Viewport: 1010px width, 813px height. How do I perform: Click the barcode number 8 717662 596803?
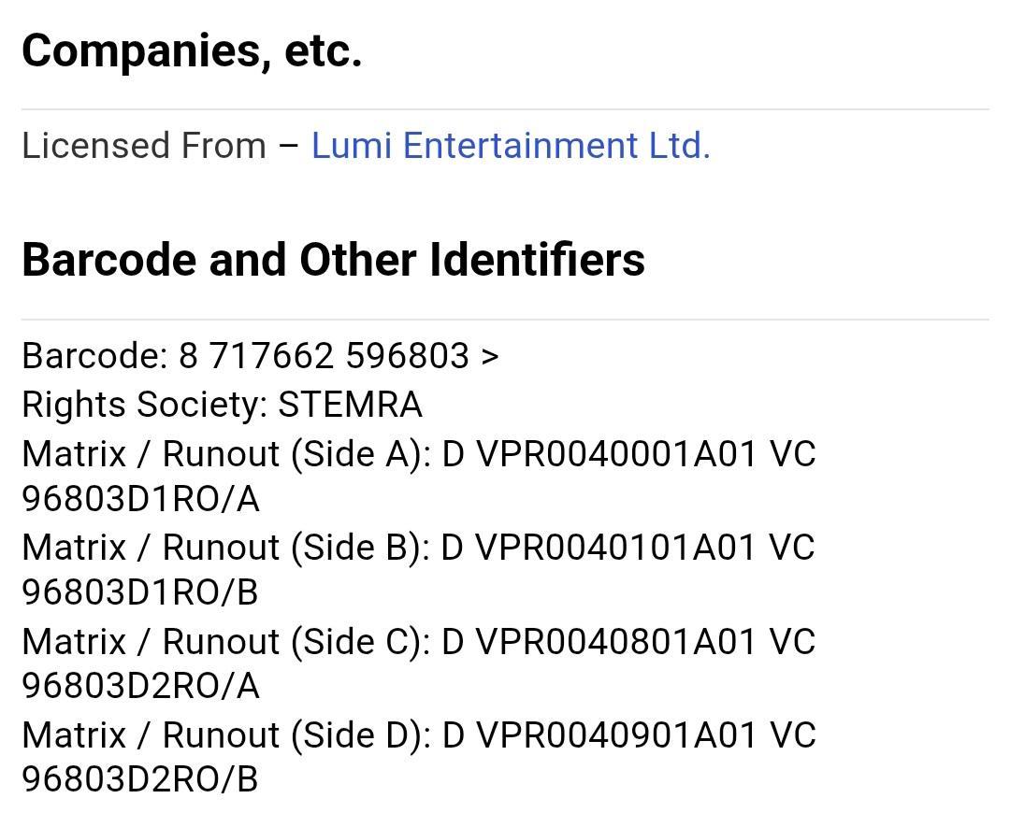pos(324,356)
